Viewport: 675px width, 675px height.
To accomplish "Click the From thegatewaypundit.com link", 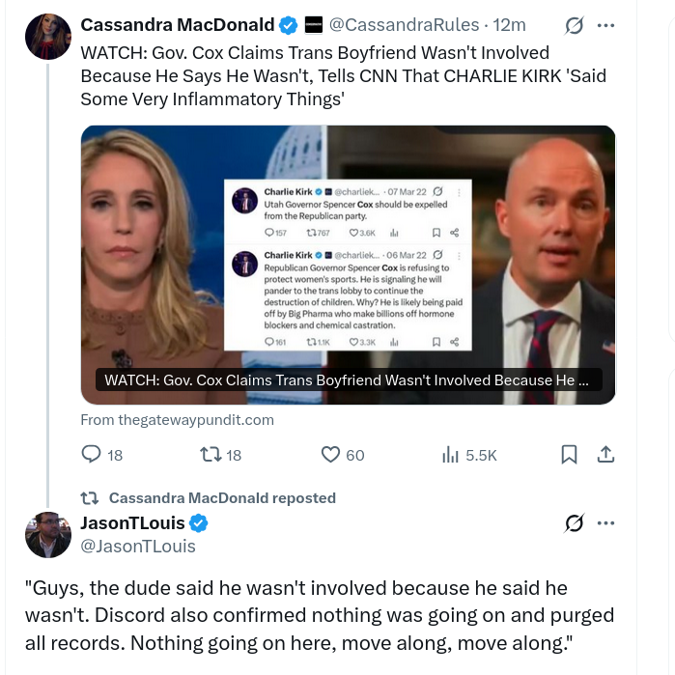I will [177, 420].
